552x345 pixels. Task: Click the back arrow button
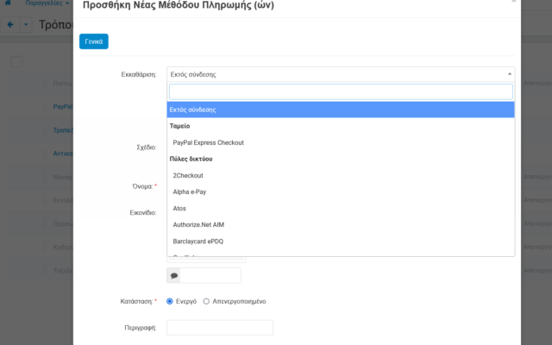click(x=10, y=24)
